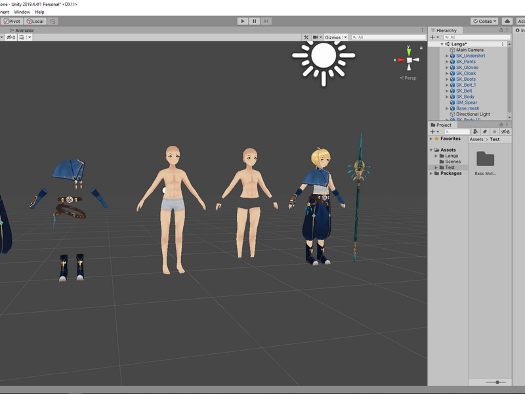The width and height of the screenshot is (525, 394).
Task: Select the Project tab
Action: coord(441,125)
